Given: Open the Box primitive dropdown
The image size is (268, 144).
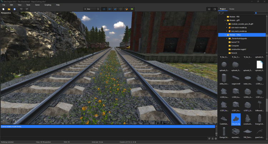Looking at the screenshot, I should (x=90, y=9).
